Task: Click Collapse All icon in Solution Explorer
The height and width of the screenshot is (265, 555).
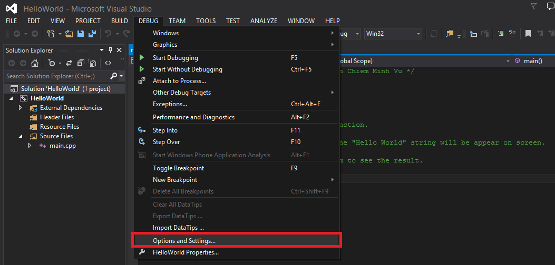Action: pyautogui.click(x=81, y=63)
